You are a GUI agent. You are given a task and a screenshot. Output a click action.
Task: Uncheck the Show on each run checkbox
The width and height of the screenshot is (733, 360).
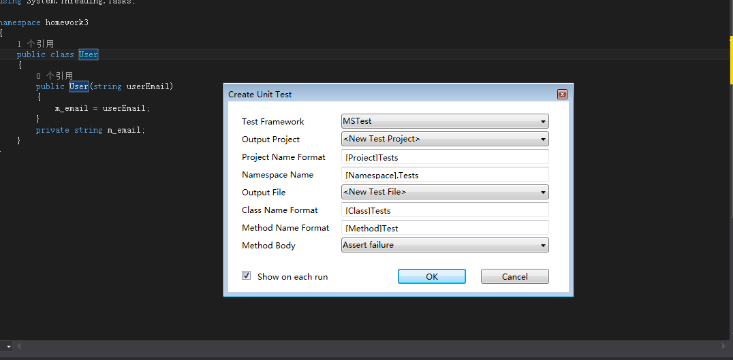point(247,276)
